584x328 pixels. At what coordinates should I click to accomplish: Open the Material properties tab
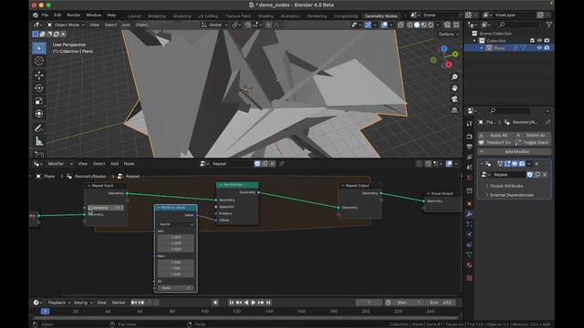470,265
